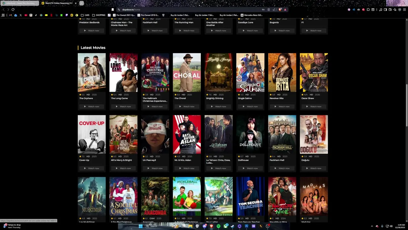Viewport: 408px width, 230px height.
Task: Click the Brightly Shining title text
Action: tap(215, 98)
